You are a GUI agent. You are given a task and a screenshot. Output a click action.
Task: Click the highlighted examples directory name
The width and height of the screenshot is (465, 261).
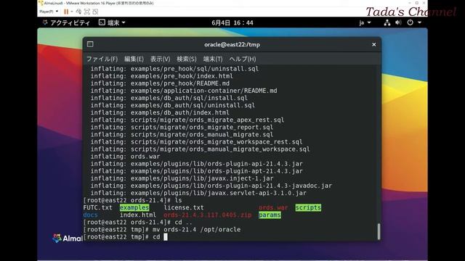pos(134,207)
